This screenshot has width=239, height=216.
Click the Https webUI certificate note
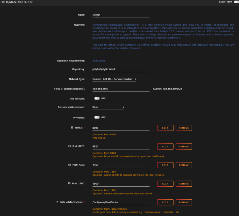128,156
